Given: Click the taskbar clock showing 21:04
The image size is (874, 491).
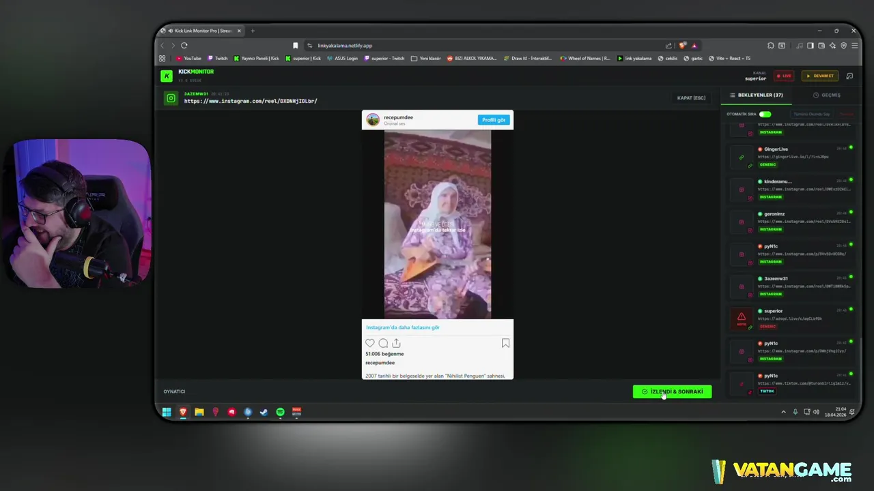Looking at the screenshot, I should click(x=836, y=412).
